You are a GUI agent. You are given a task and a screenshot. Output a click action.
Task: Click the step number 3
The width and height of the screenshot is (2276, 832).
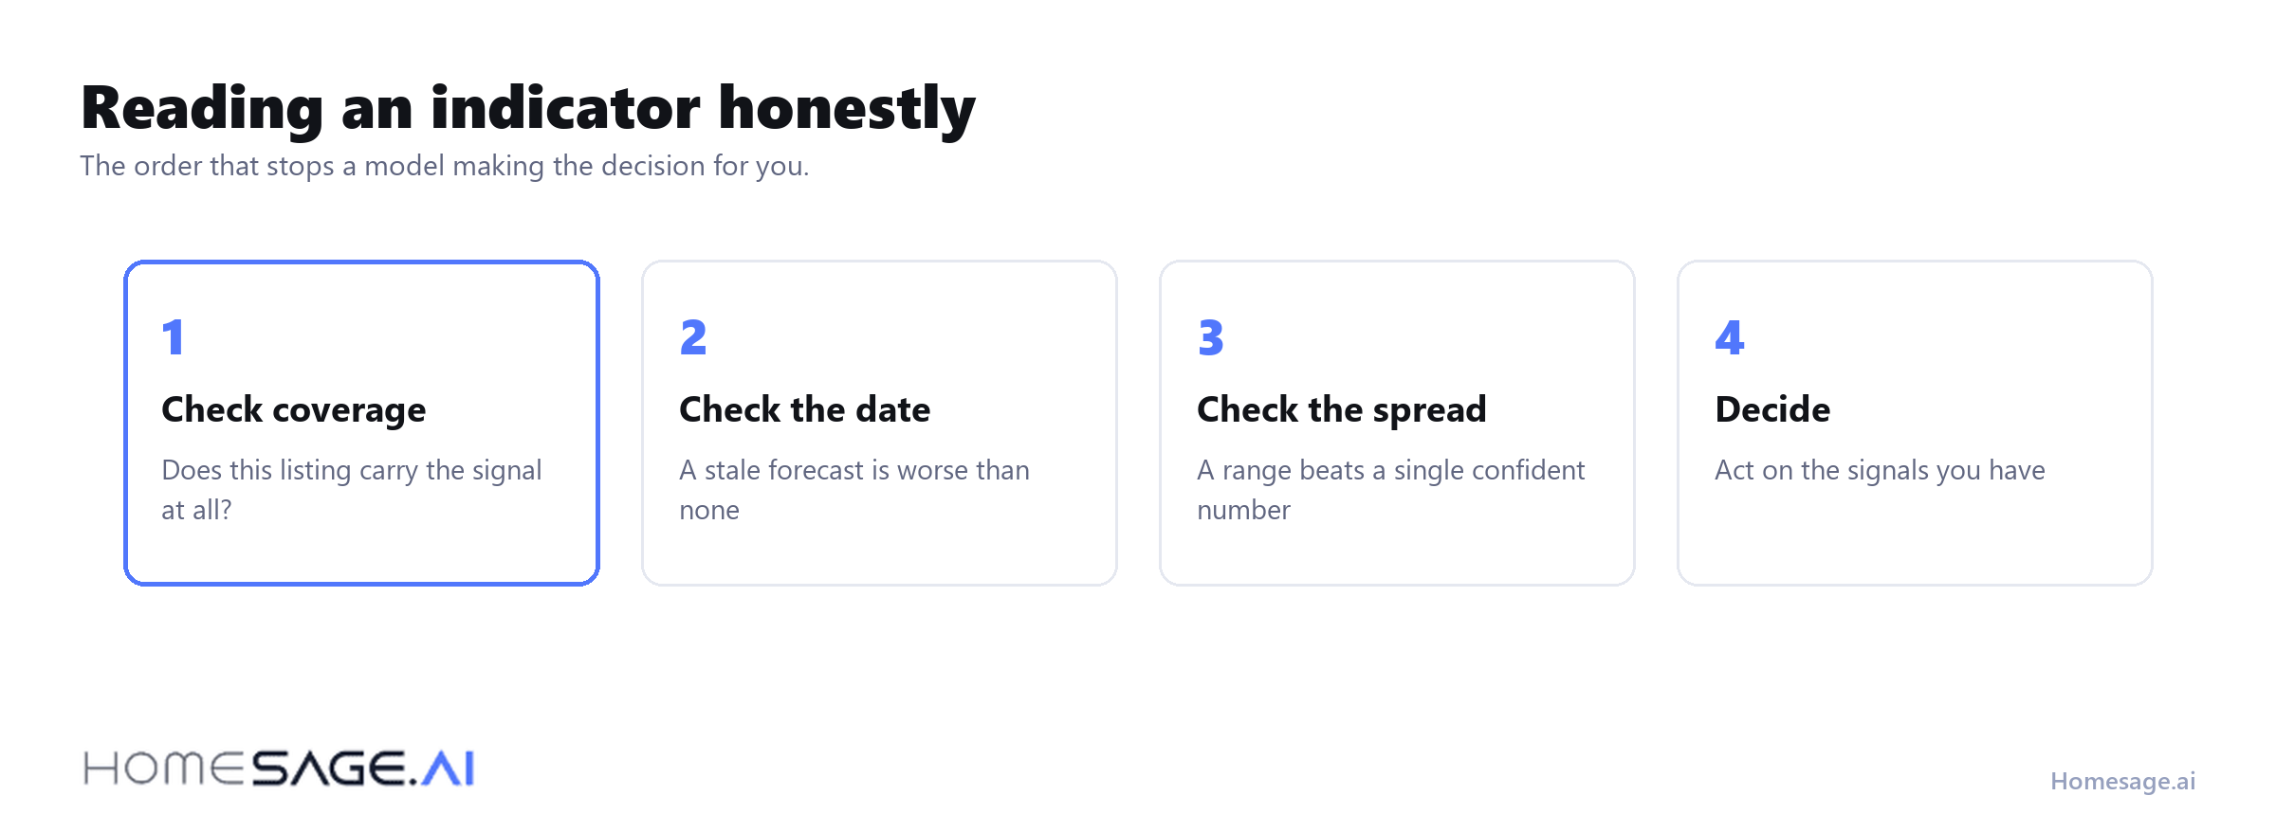(x=1211, y=337)
